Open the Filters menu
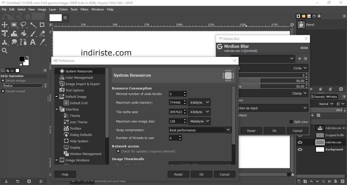347x185 pixels. pos(84,9)
